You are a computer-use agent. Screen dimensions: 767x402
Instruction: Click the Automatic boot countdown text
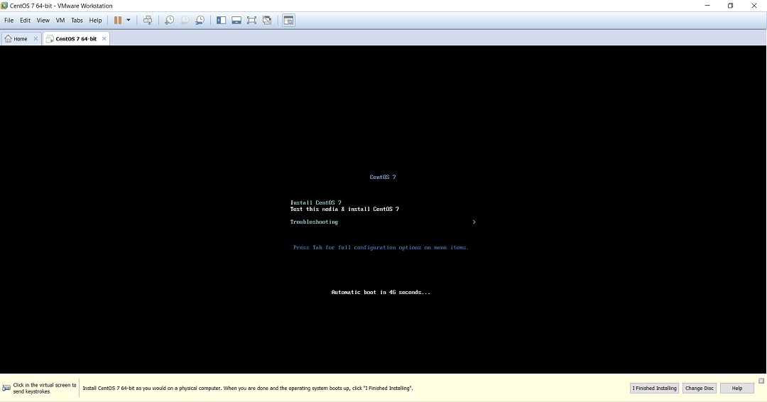click(x=381, y=293)
